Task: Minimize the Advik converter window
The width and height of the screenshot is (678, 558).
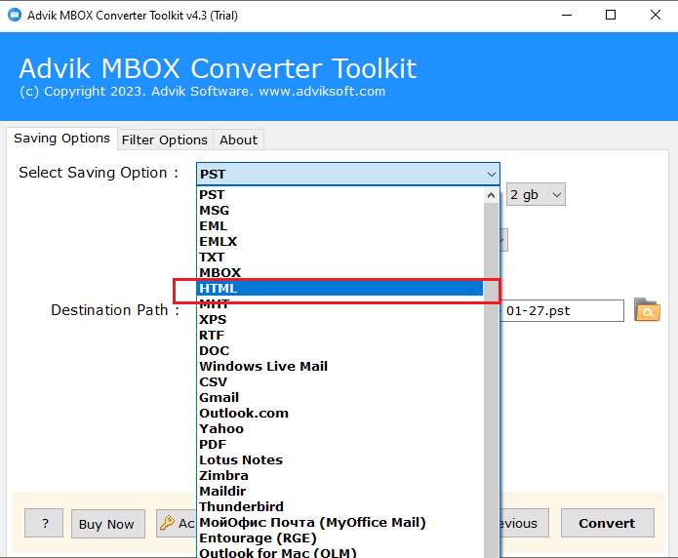Action: [567, 16]
